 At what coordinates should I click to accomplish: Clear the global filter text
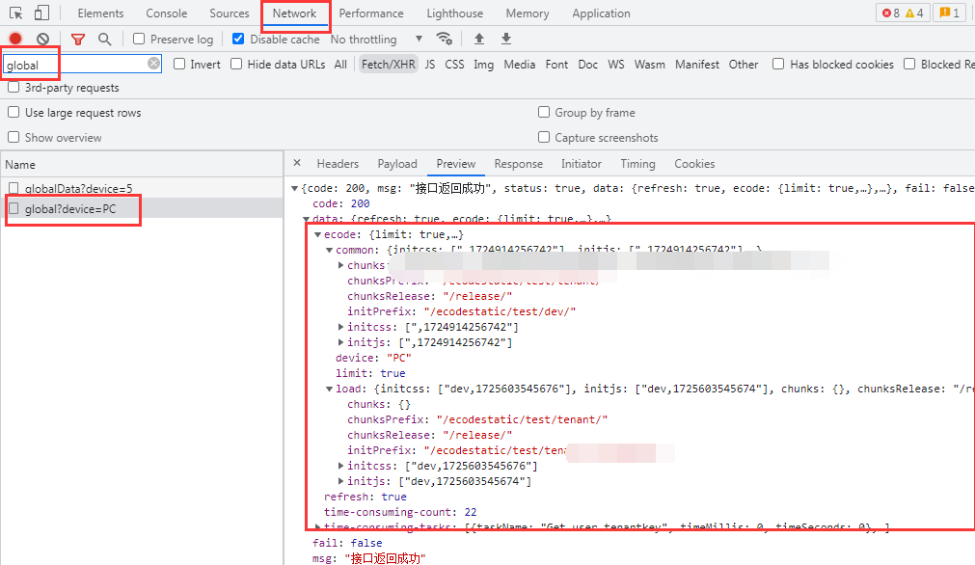pos(153,64)
